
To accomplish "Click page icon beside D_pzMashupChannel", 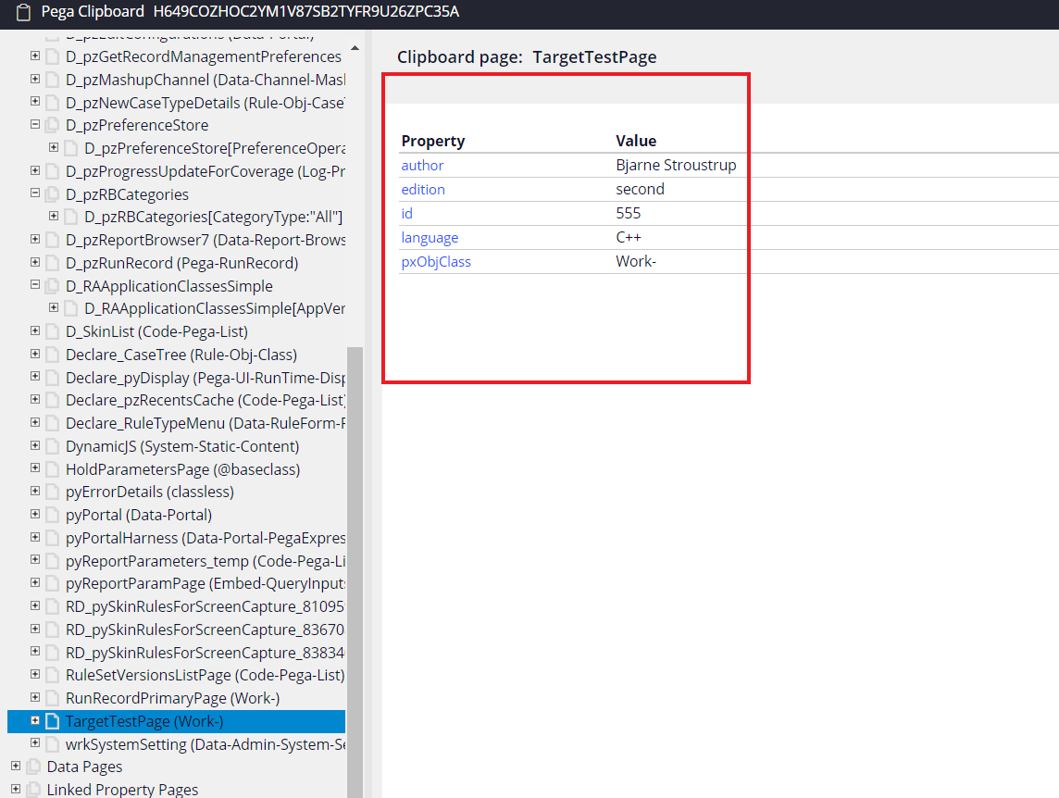I will coord(52,80).
